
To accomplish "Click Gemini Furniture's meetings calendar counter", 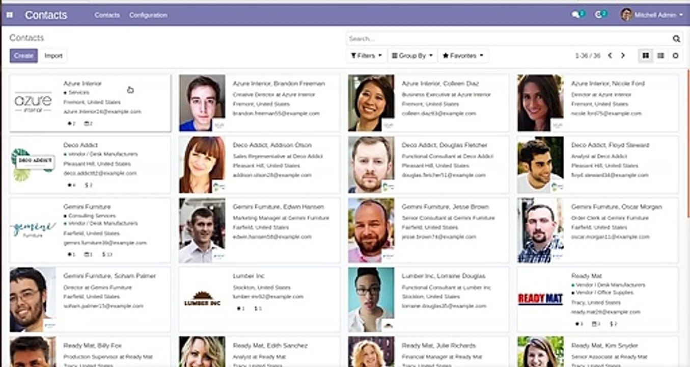I will [x=88, y=254].
